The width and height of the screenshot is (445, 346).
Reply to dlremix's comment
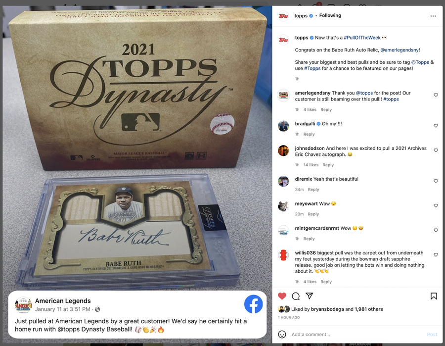(x=313, y=190)
